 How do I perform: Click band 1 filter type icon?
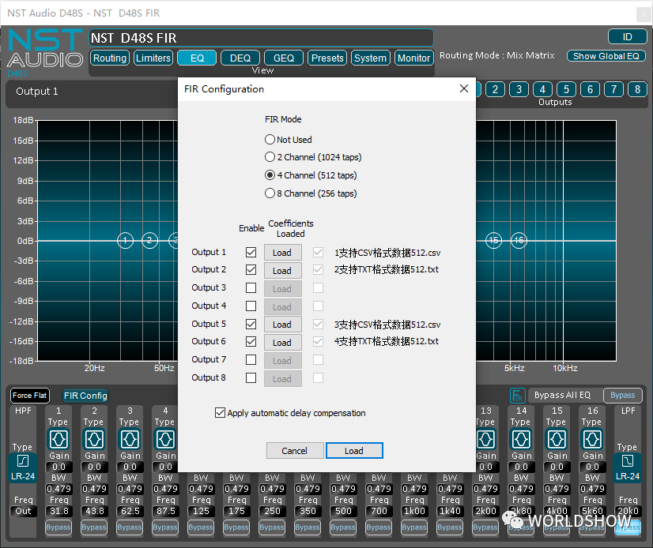(x=59, y=439)
